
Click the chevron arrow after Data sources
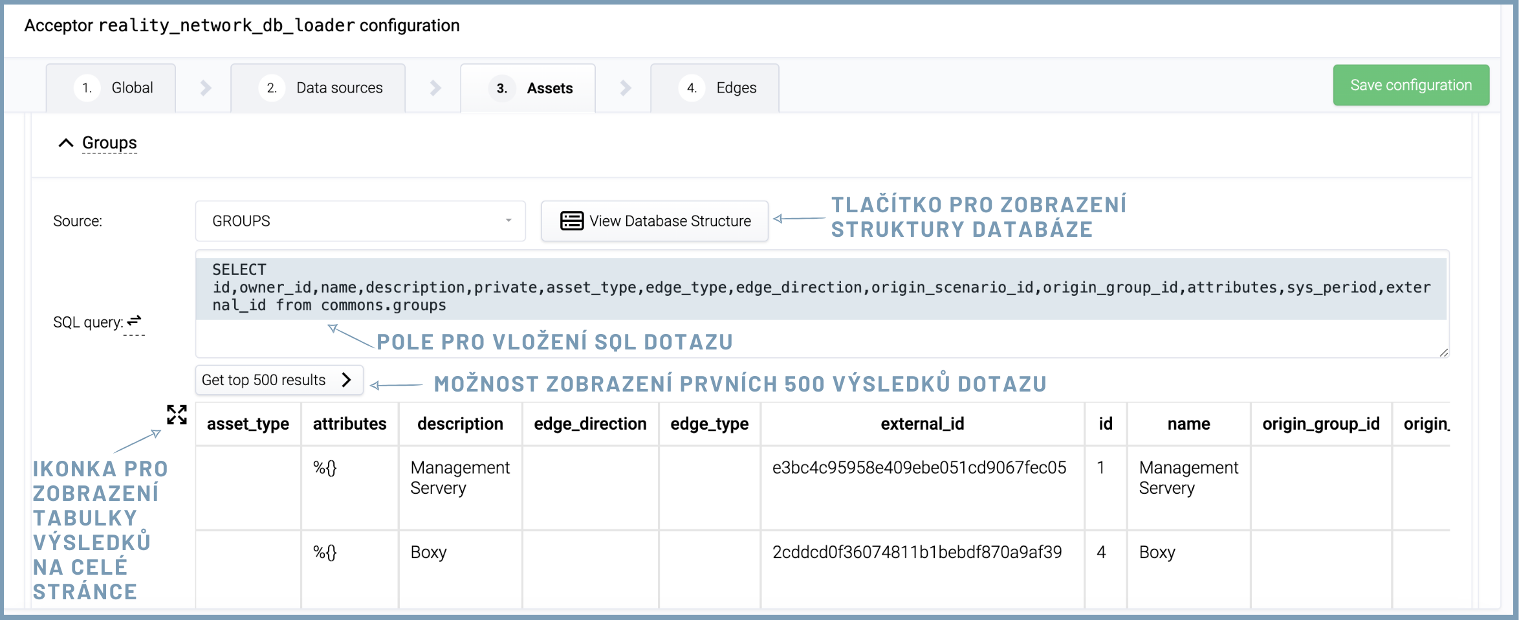pos(435,88)
